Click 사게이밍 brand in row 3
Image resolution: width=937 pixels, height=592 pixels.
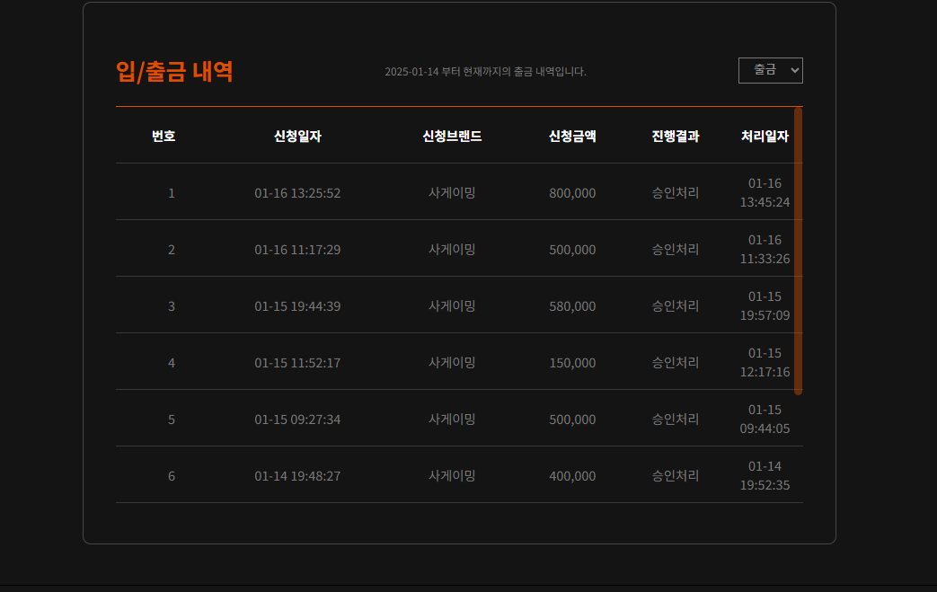[x=452, y=305]
